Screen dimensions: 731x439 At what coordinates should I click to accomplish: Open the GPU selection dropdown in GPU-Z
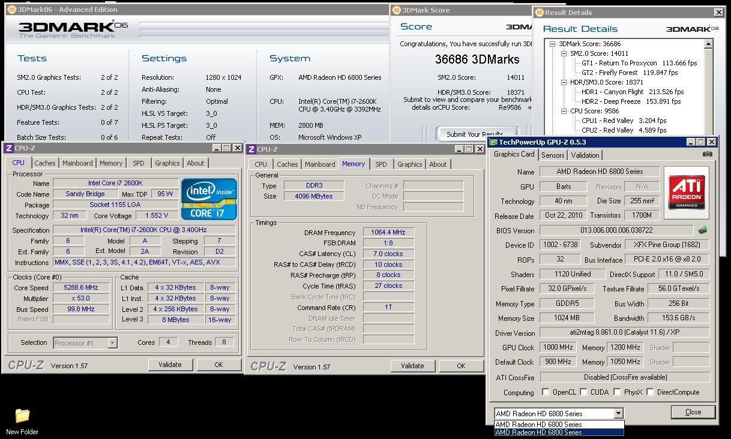pyautogui.click(x=618, y=413)
